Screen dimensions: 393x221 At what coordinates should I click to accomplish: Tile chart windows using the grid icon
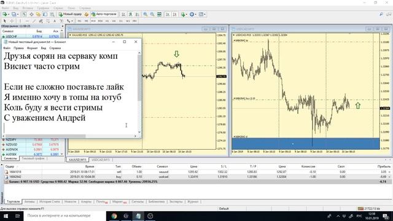[x=159, y=14]
